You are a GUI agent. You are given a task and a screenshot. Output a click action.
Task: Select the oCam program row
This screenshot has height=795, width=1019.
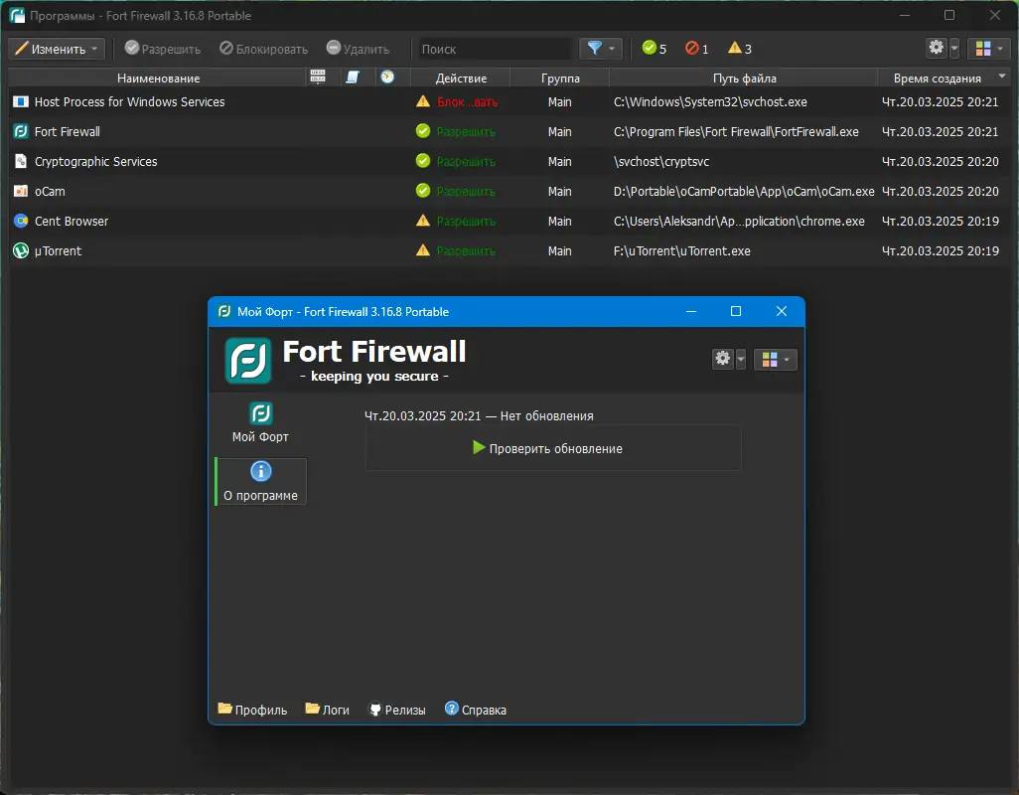509,192
